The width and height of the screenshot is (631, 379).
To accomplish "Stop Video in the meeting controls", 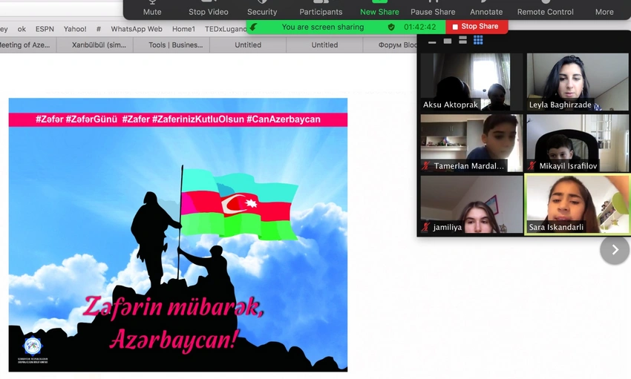I will 208,8.
